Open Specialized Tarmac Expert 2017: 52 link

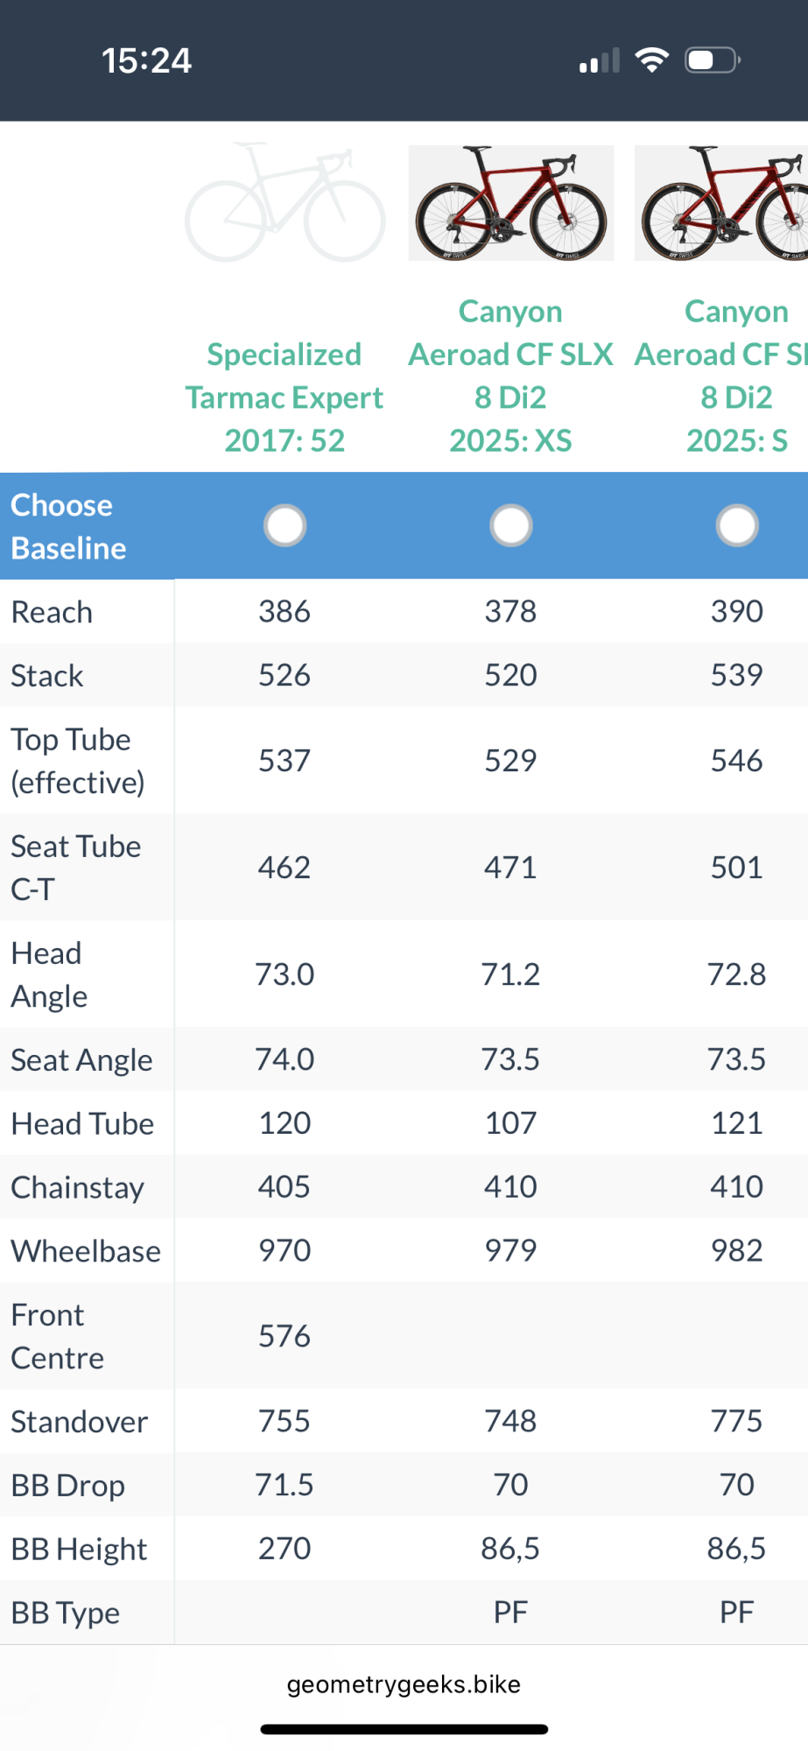coord(285,397)
